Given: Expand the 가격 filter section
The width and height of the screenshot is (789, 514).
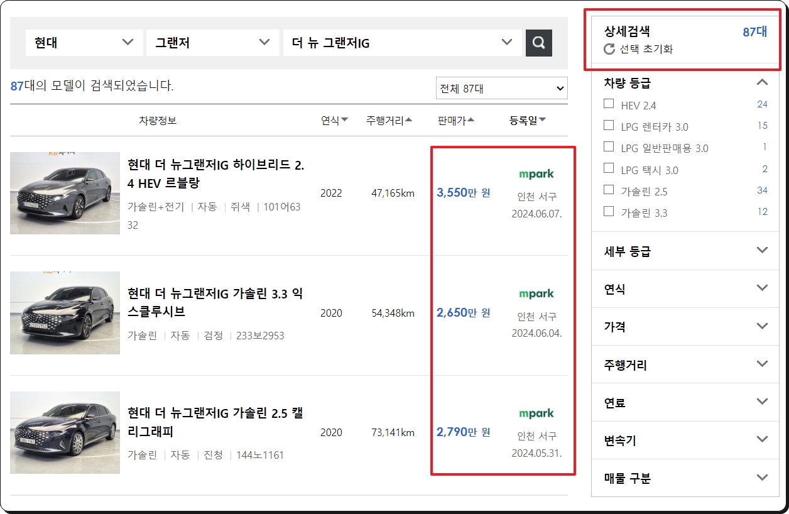Looking at the screenshot, I should pos(762,325).
